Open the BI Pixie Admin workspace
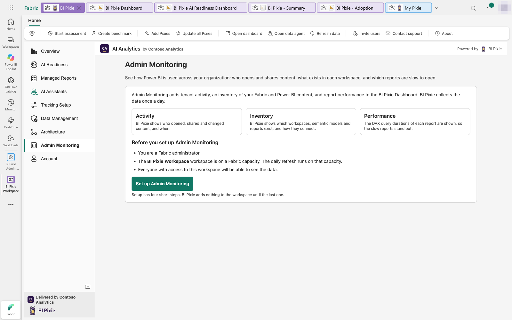512x320 pixels. [11, 162]
